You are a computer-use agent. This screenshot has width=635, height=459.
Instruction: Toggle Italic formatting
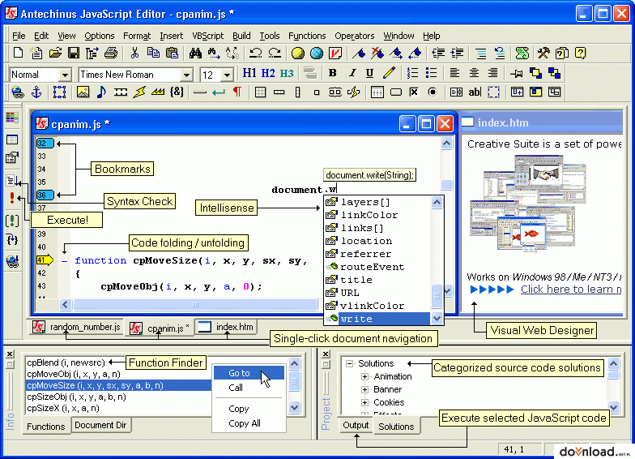352,73
